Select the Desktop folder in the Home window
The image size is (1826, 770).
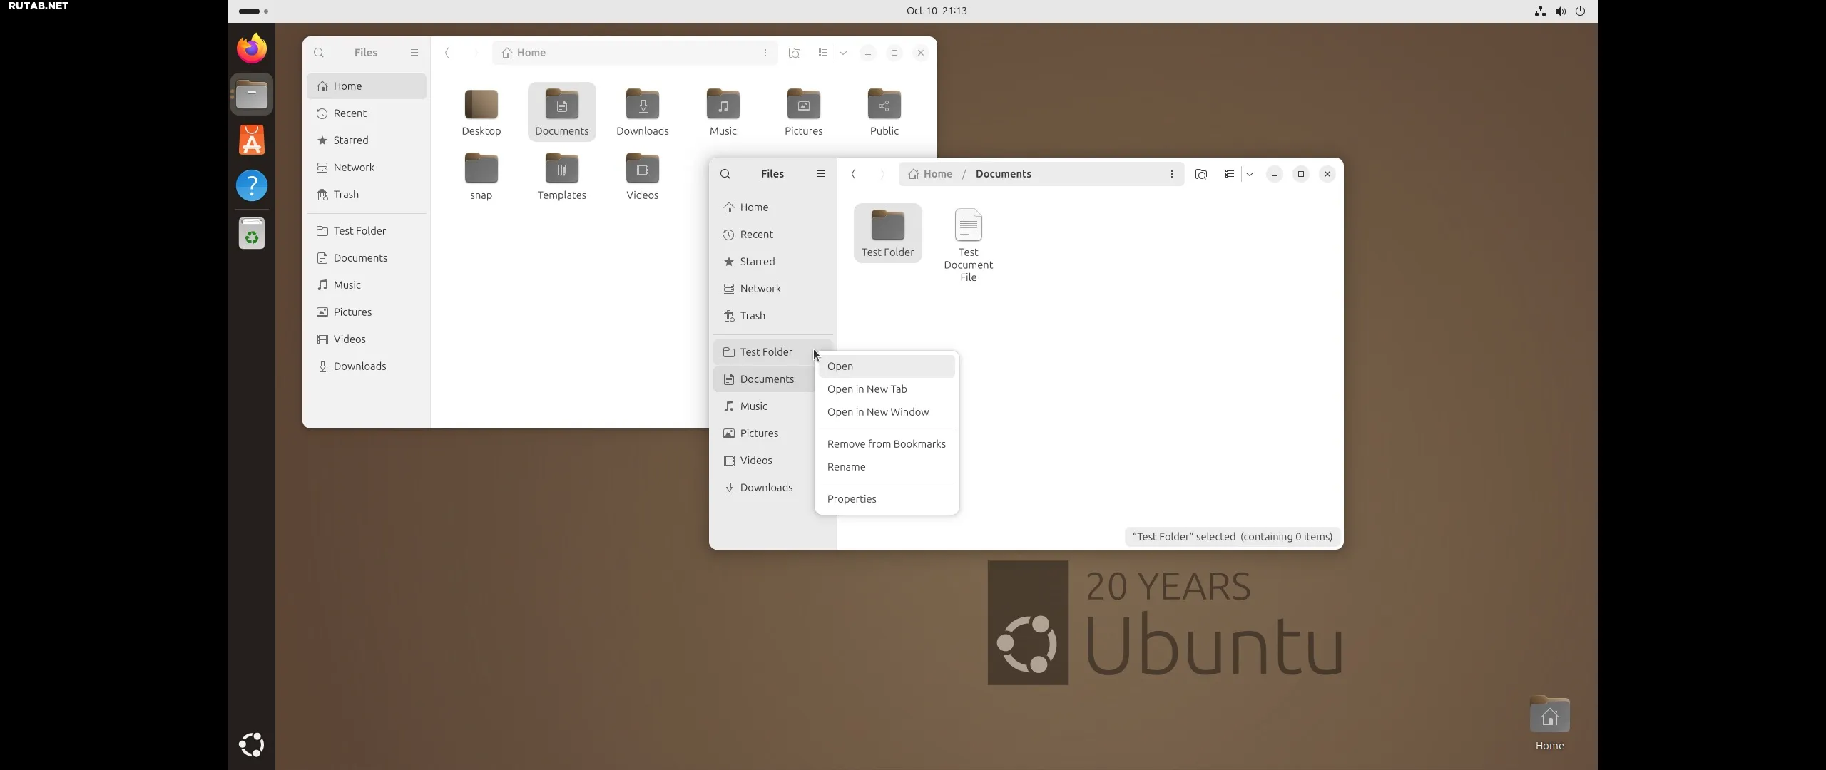(x=481, y=112)
